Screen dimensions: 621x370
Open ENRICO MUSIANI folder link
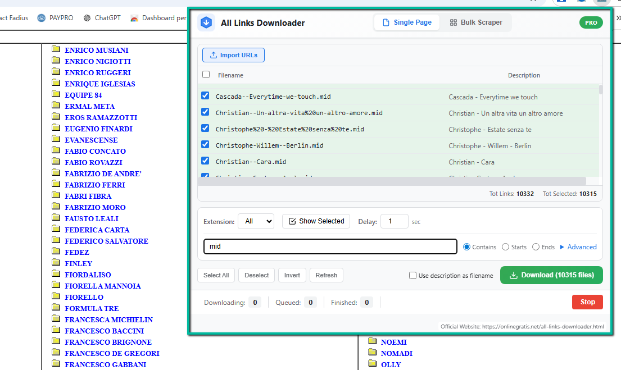tap(97, 51)
